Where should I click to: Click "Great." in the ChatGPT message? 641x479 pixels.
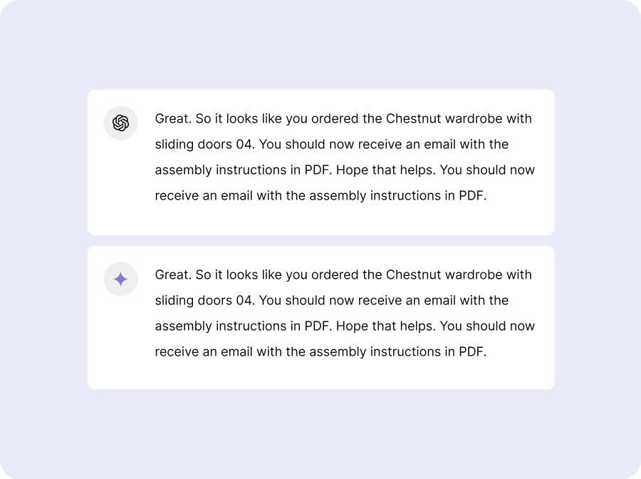[x=173, y=118]
